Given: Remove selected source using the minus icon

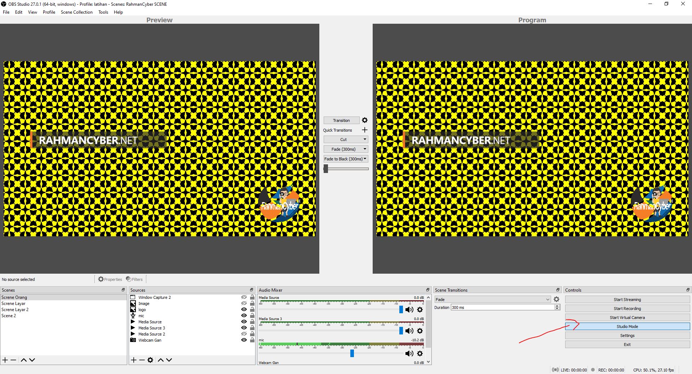Looking at the screenshot, I should (142, 360).
